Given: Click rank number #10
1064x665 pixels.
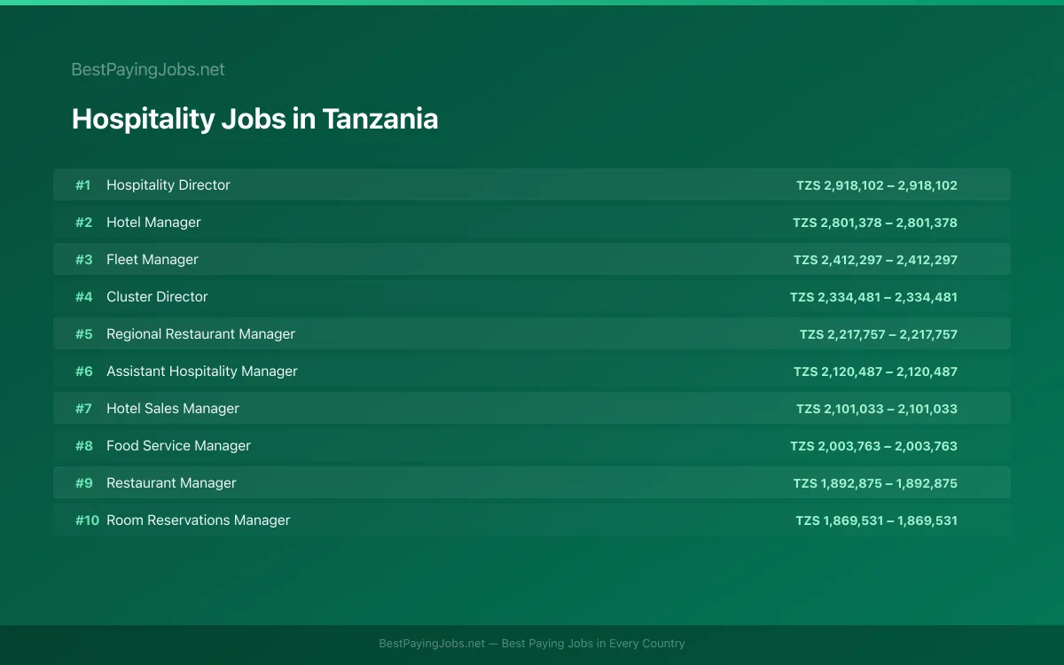Looking at the screenshot, I should [x=87, y=520].
